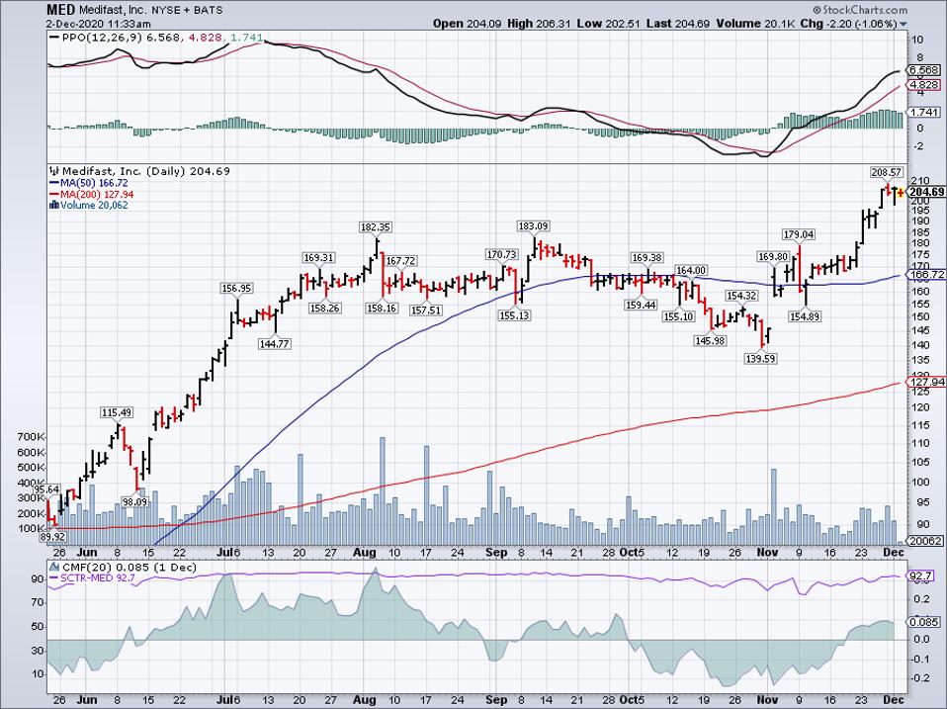Click the 115.49 June peak label
Screen dimensions: 947x709
tap(117, 412)
